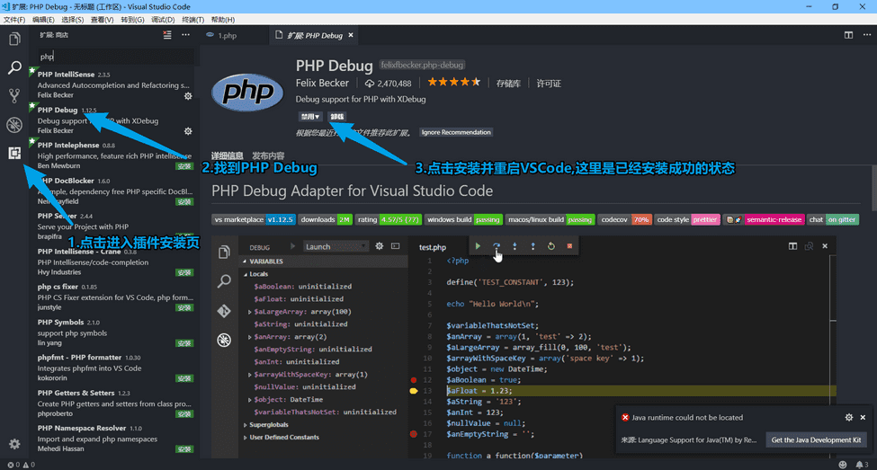This screenshot has width=877, height=470.
Task: Click Get the Java Development Kit button
Action: coord(817,439)
